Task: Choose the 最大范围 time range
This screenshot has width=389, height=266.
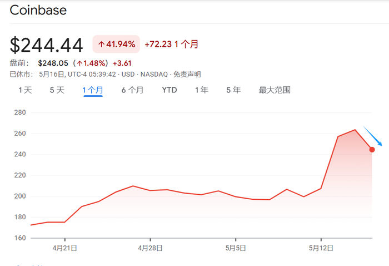Action: [275, 90]
